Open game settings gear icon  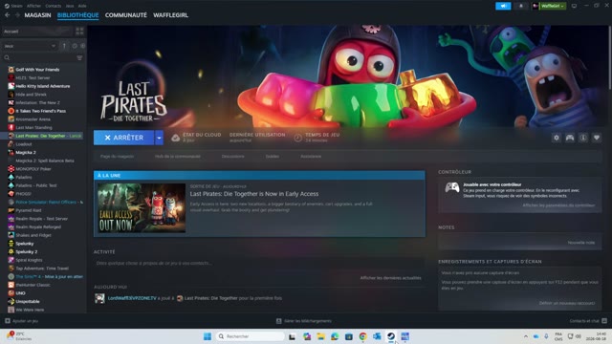click(x=557, y=138)
